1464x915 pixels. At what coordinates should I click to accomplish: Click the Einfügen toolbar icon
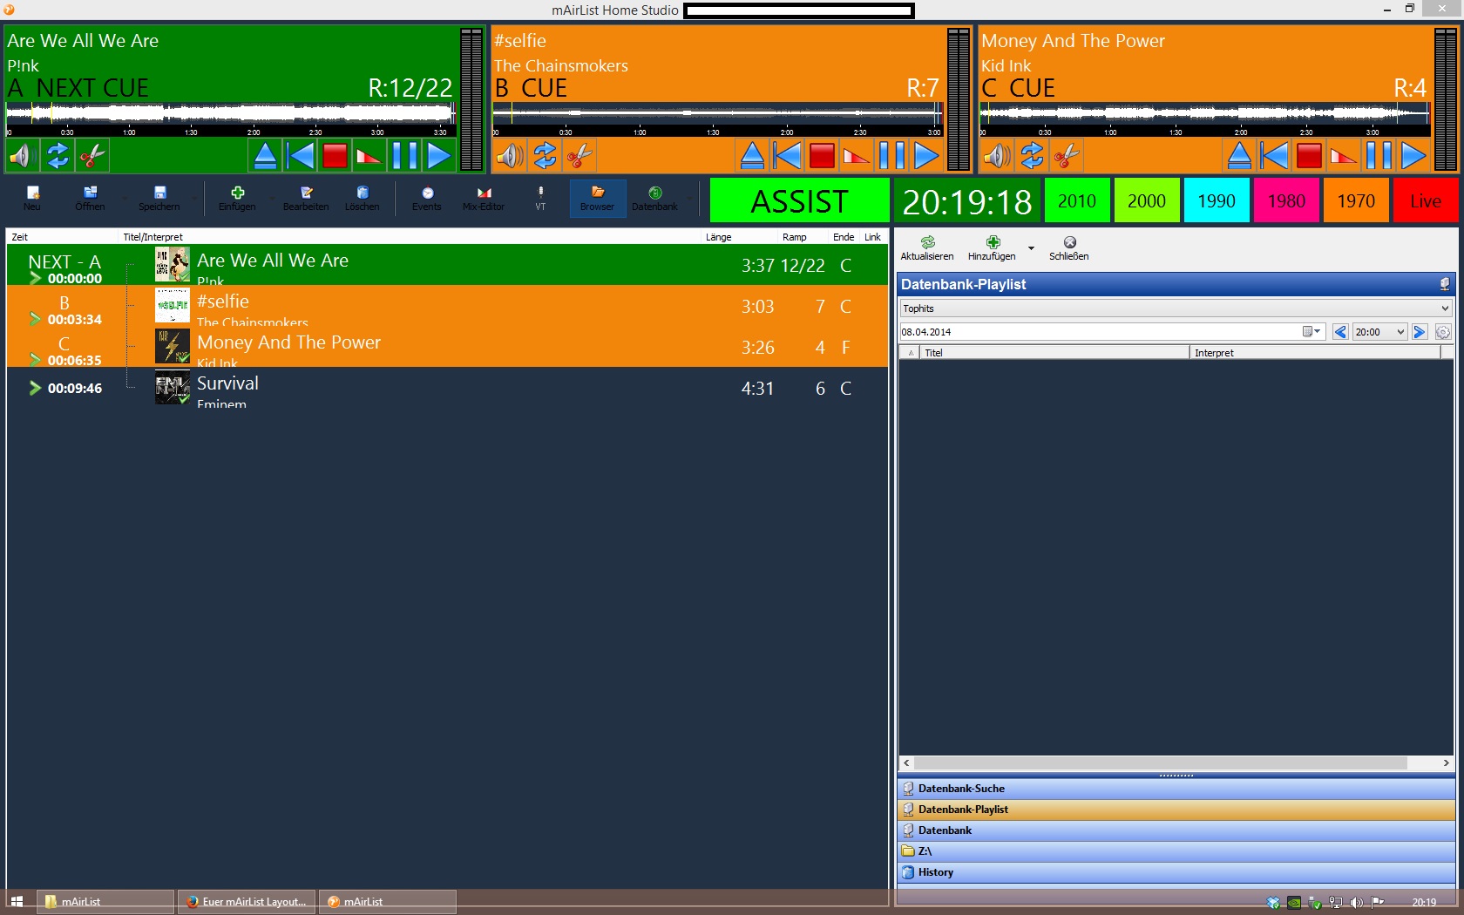pos(237,198)
